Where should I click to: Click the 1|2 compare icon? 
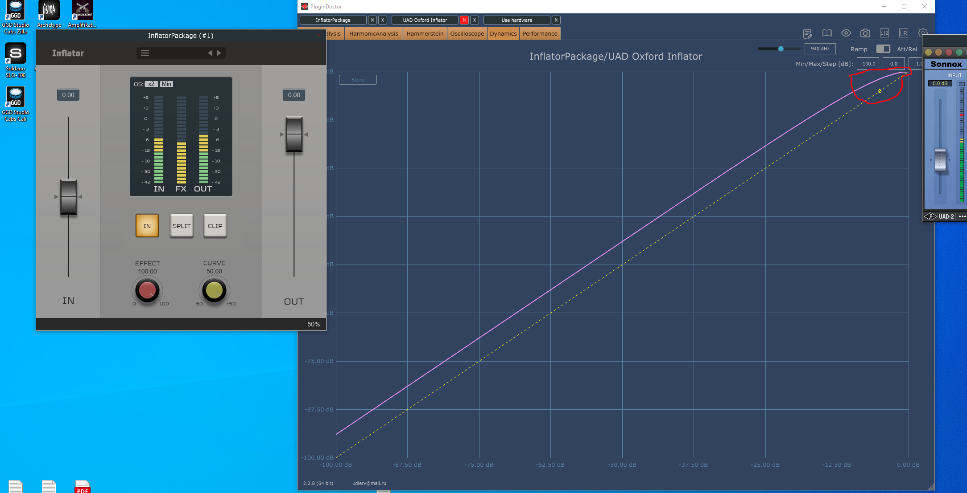[884, 33]
